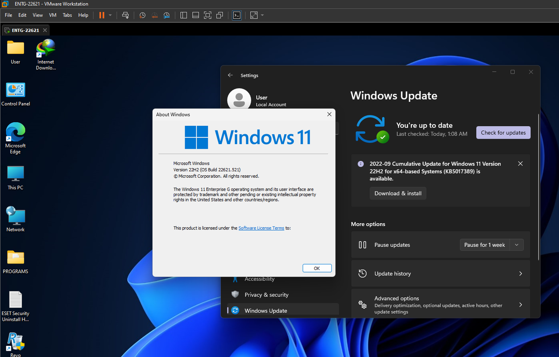
Task: Open the snapshot manager wrench-clock icon
Action: pyautogui.click(x=166, y=15)
